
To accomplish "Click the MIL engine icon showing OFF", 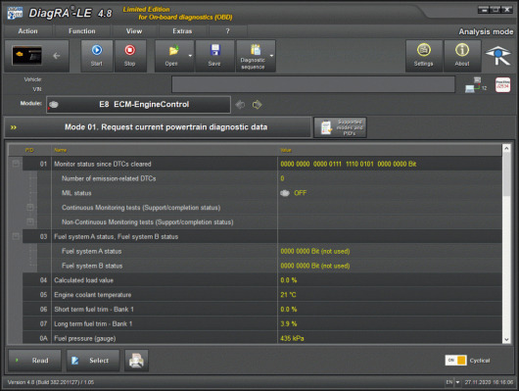I will pos(285,193).
